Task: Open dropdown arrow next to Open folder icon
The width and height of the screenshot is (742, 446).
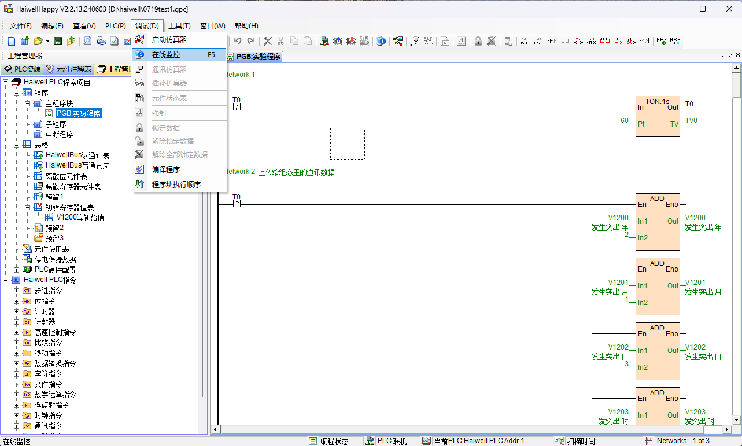Action: pyautogui.click(x=47, y=41)
